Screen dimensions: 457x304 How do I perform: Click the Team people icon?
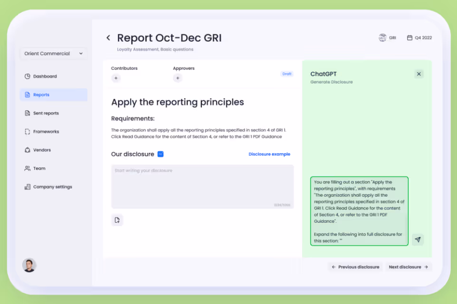click(28, 168)
